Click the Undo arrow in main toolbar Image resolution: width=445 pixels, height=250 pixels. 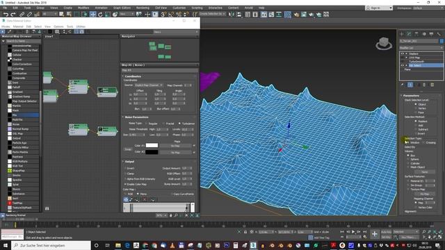pyautogui.click(x=6, y=14)
